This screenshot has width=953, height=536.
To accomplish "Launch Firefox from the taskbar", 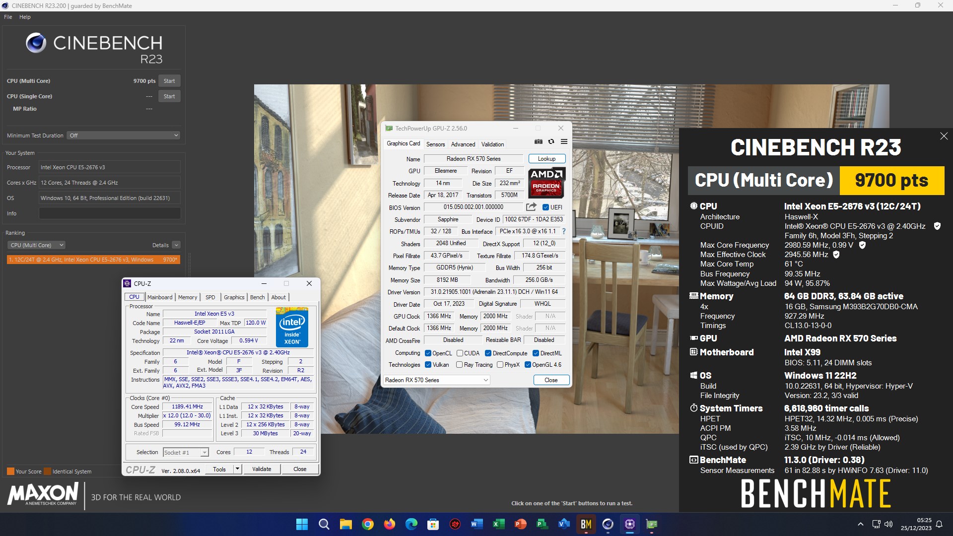I will tap(389, 524).
